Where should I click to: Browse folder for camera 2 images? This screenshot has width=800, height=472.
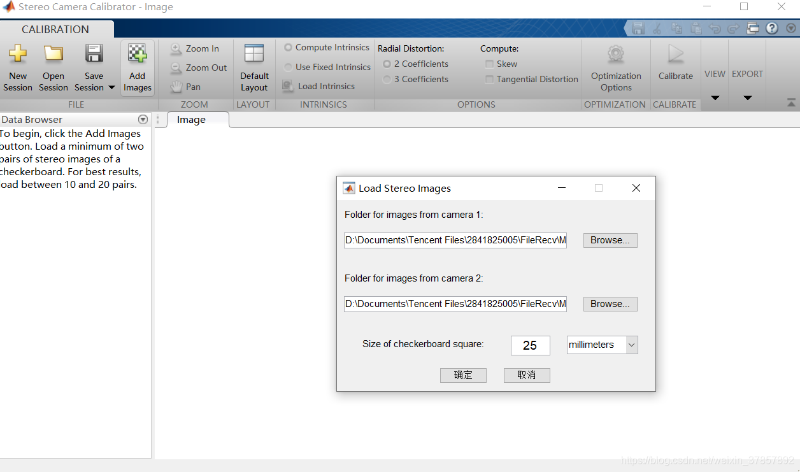[x=610, y=304]
